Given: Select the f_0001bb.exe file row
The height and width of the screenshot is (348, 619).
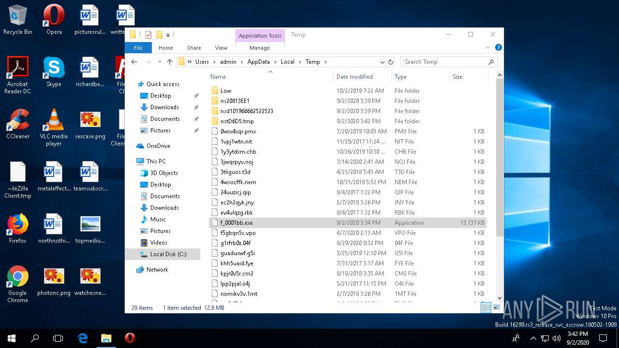Looking at the screenshot, I should [x=348, y=222].
